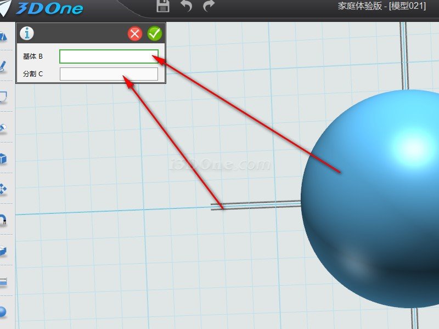Select the feature modeling tool
This screenshot has height=329, width=439.
click(x=4, y=128)
